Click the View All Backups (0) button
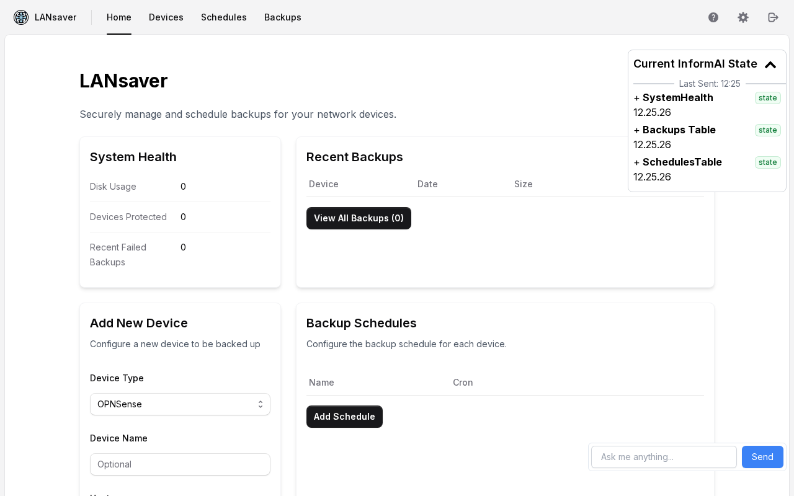 (x=359, y=218)
